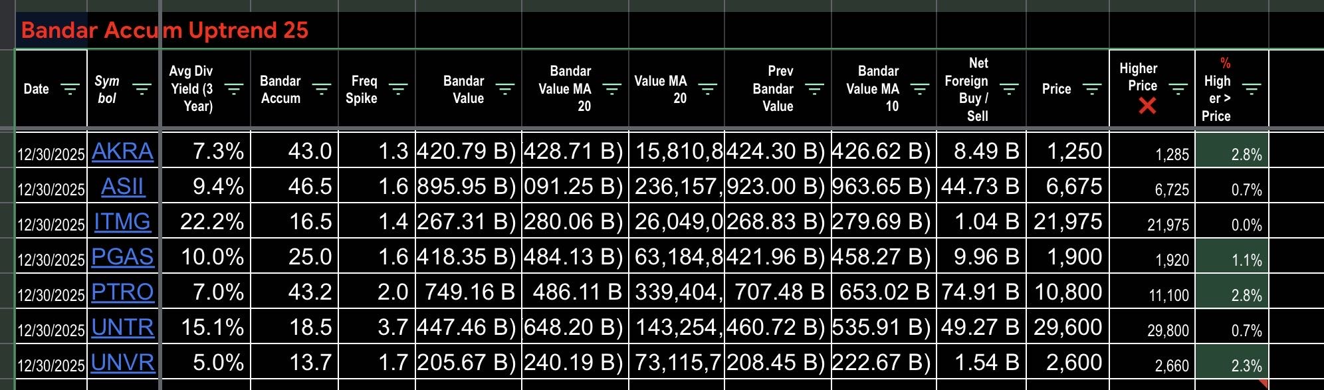This screenshot has height=390, width=1324.
Task: Select the higher price cell 1,285
Action: 1152,151
